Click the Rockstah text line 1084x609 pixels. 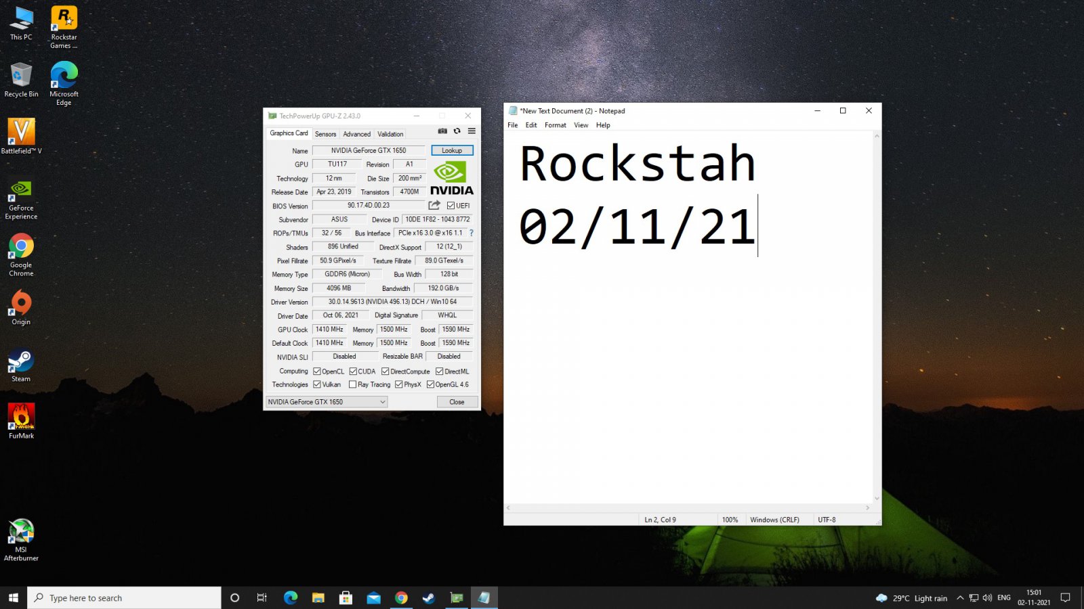(637, 164)
